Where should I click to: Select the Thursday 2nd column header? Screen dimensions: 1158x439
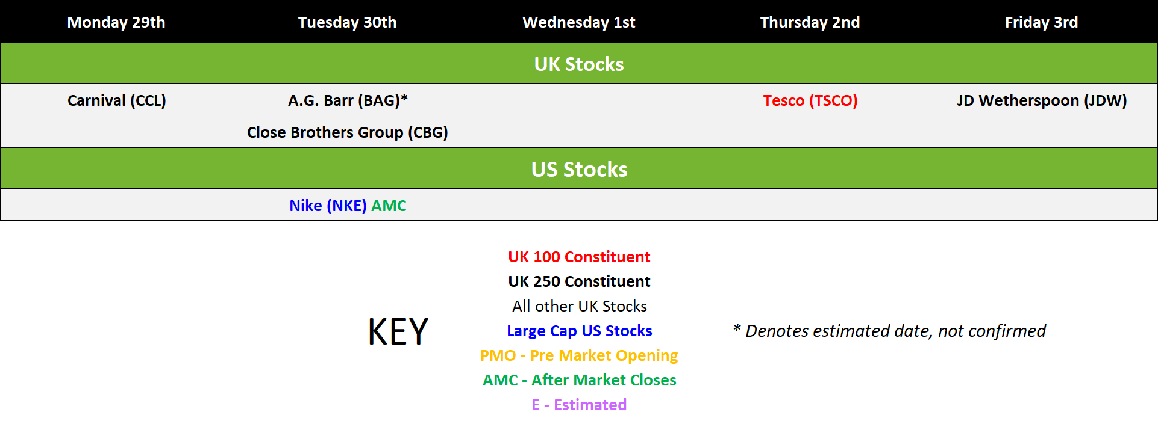810,22
